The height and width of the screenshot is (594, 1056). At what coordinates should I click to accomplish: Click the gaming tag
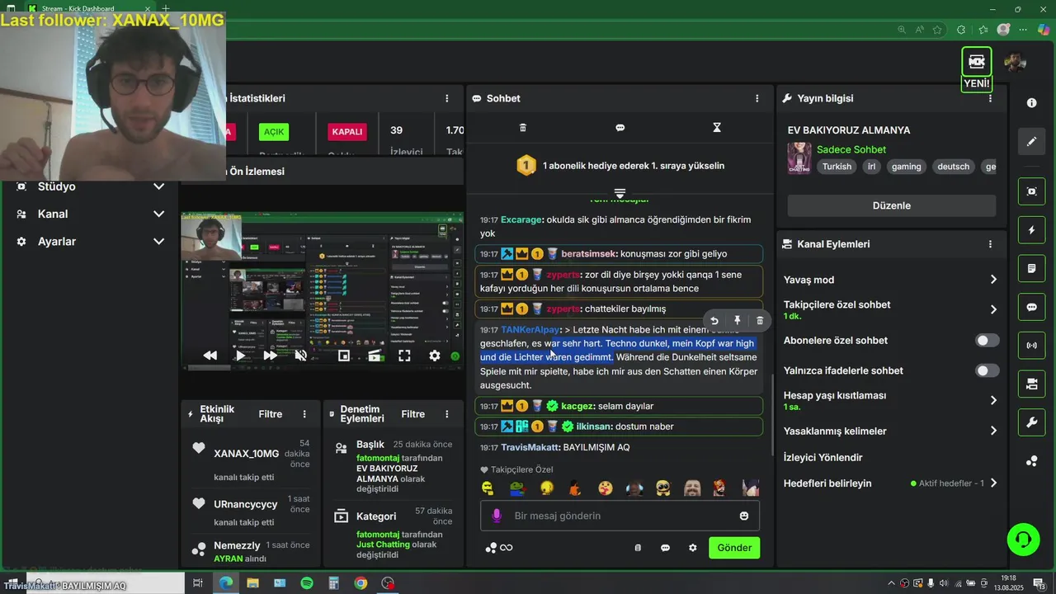pos(906,167)
